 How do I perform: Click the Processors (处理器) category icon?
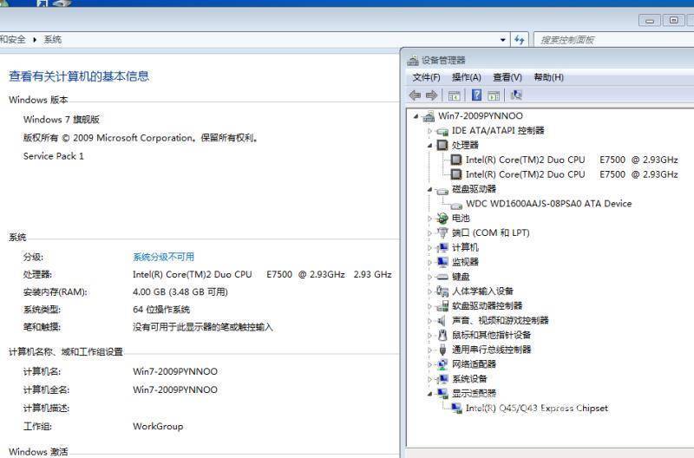coord(442,145)
